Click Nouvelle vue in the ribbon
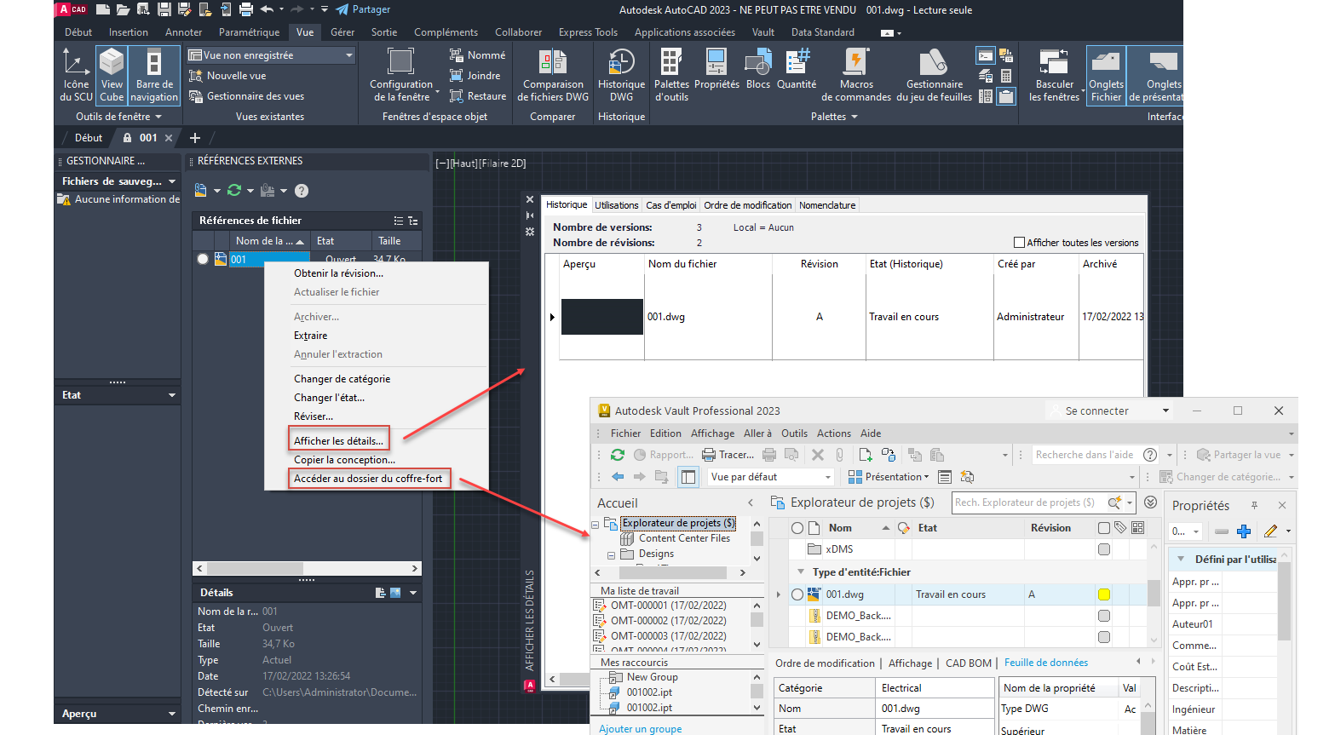 point(227,76)
